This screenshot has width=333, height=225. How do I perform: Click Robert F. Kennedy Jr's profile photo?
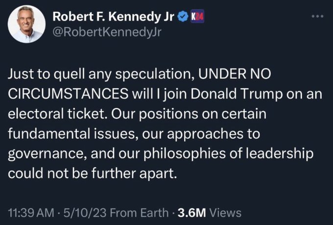click(26, 24)
